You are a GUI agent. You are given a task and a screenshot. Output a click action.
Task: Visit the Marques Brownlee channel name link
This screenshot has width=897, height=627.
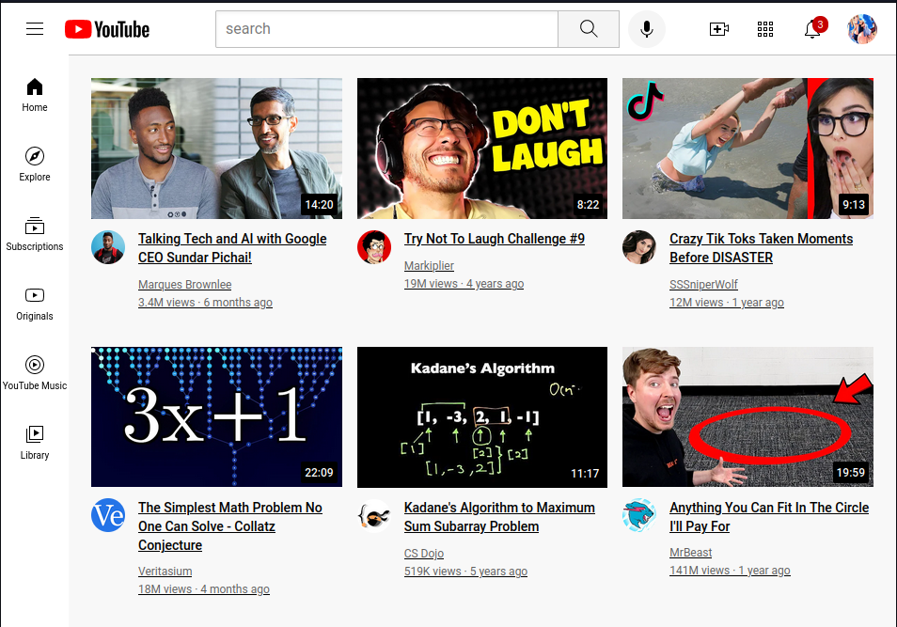184,284
